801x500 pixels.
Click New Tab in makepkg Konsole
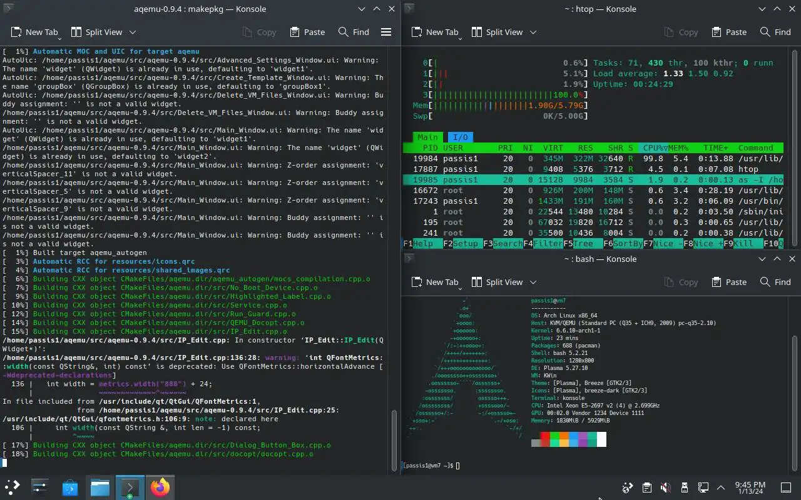[x=34, y=32]
